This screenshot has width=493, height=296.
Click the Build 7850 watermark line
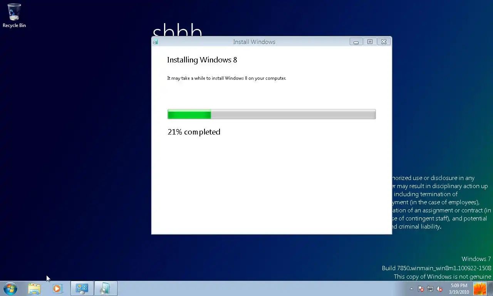[436, 268]
